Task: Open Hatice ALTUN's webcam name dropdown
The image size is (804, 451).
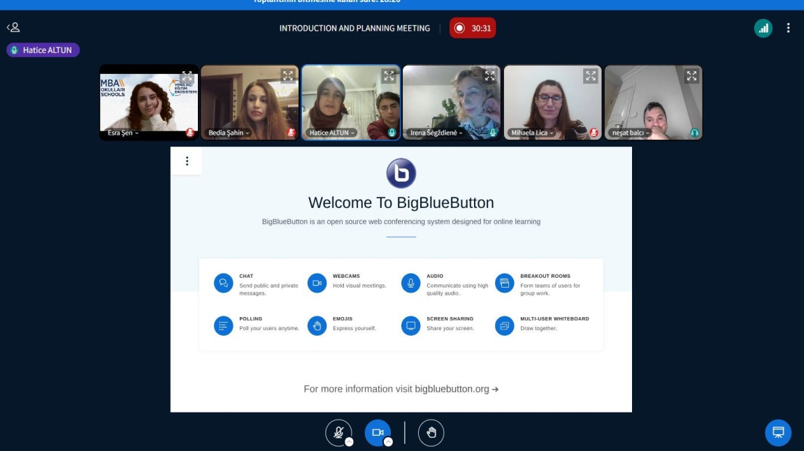Action: (332, 133)
